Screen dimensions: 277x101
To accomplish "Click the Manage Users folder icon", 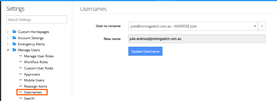I will pyautogui.click(x=14, y=50).
